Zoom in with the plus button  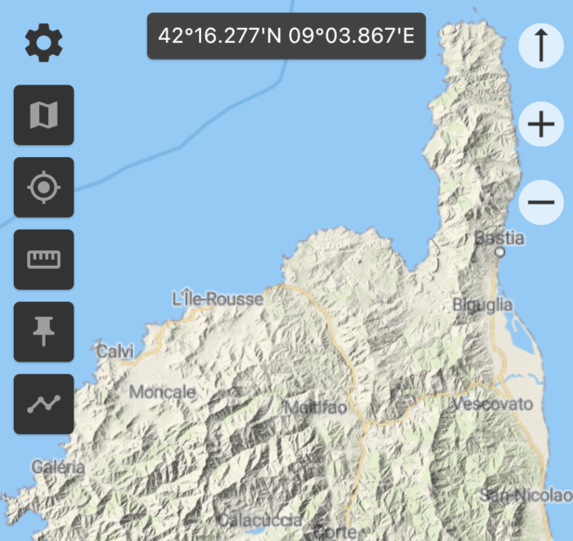point(540,123)
